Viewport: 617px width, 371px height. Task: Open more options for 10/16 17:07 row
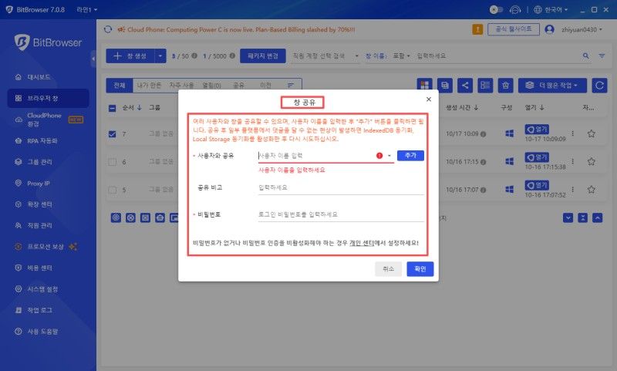(x=572, y=190)
